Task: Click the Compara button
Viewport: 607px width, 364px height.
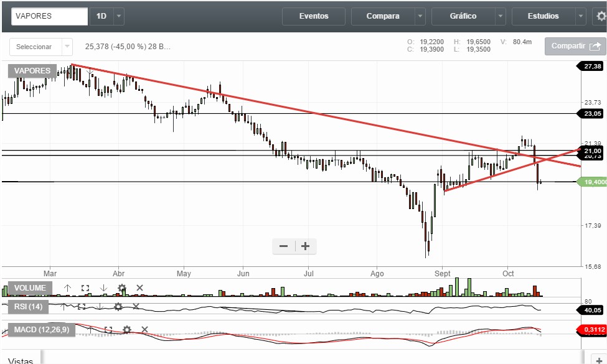Action: point(383,16)
